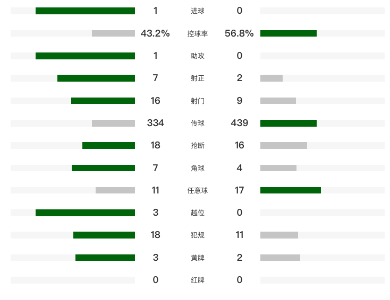This screenshot has width=390, height=300.
Task: Select the 黄牌 yellow cards label
Action: (x=197, y=258)
